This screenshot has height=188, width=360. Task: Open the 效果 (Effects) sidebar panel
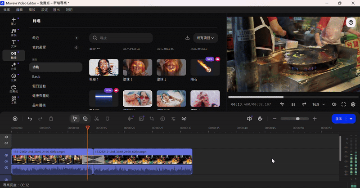point(13,66)
